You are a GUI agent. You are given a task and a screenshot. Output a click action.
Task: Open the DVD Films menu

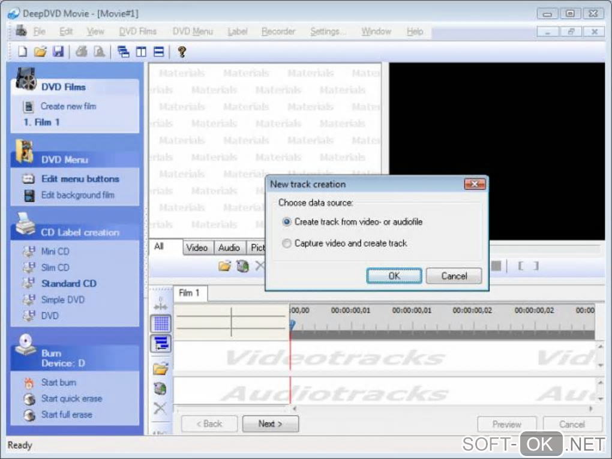coord(137,31)
